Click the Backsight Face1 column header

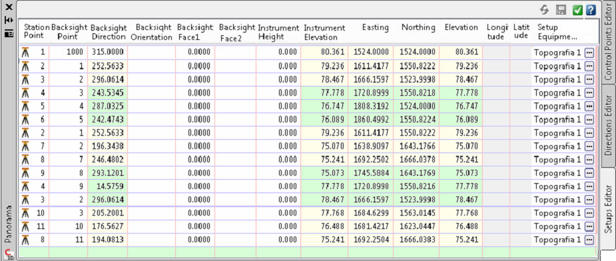[x=195, y=32]
